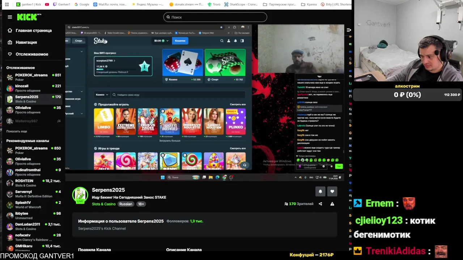This screenshot has height=260, width=463.
Task: Focus the Поиск search field on Kick
Action: (x=215, y=17)
